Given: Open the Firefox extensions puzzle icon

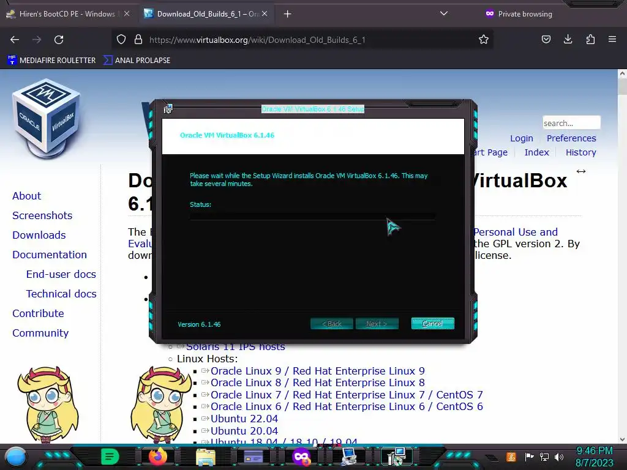Looking at the screenshot, I should coord(590,39).
